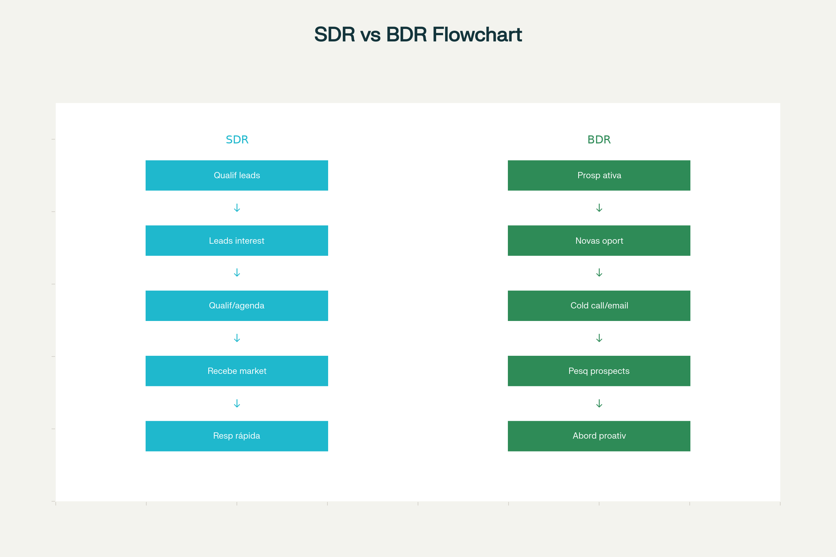
Task: Select the Pesq prospects box
Action: click(x=599, y=371)
